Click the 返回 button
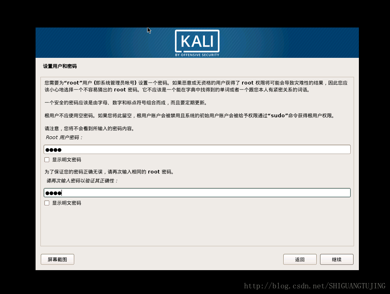The image size is (390, 294). pyautogui.click(x=300, y=259)
